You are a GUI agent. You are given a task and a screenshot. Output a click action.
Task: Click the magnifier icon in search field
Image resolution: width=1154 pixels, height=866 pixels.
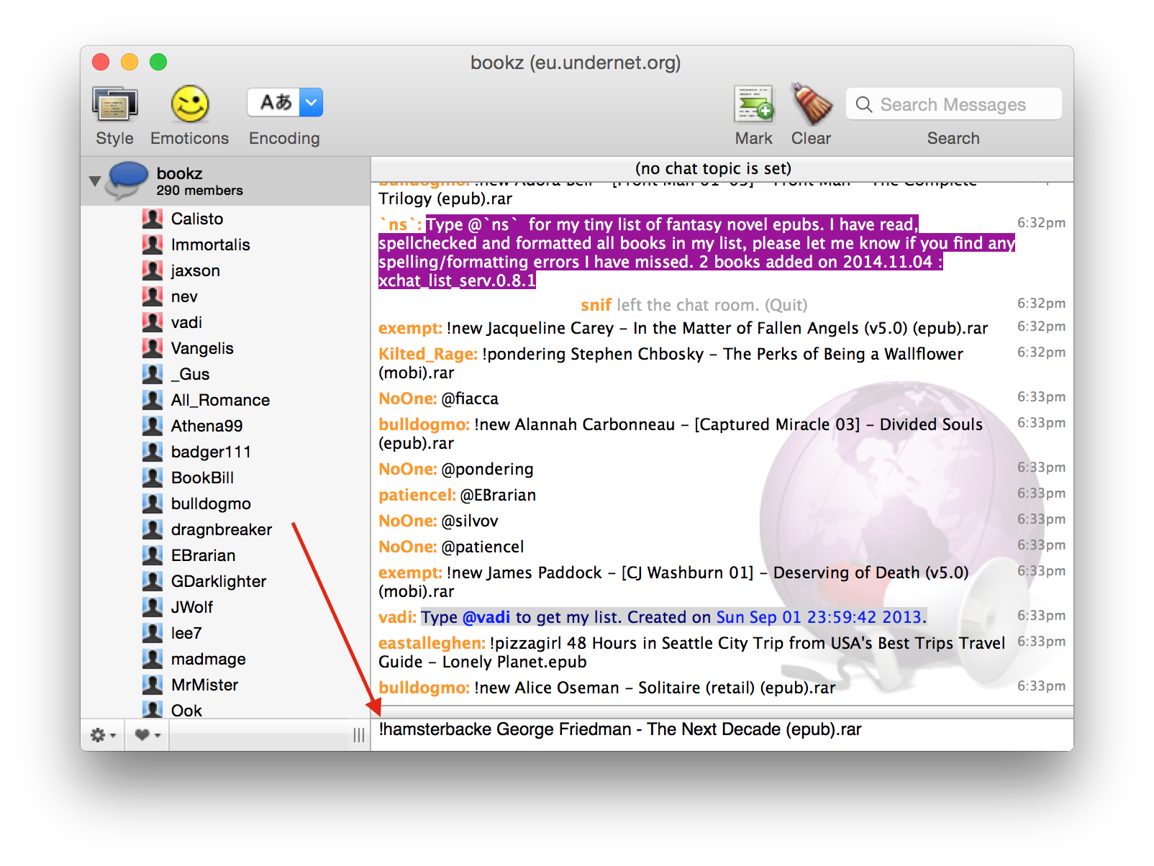(x=863, y=105)
